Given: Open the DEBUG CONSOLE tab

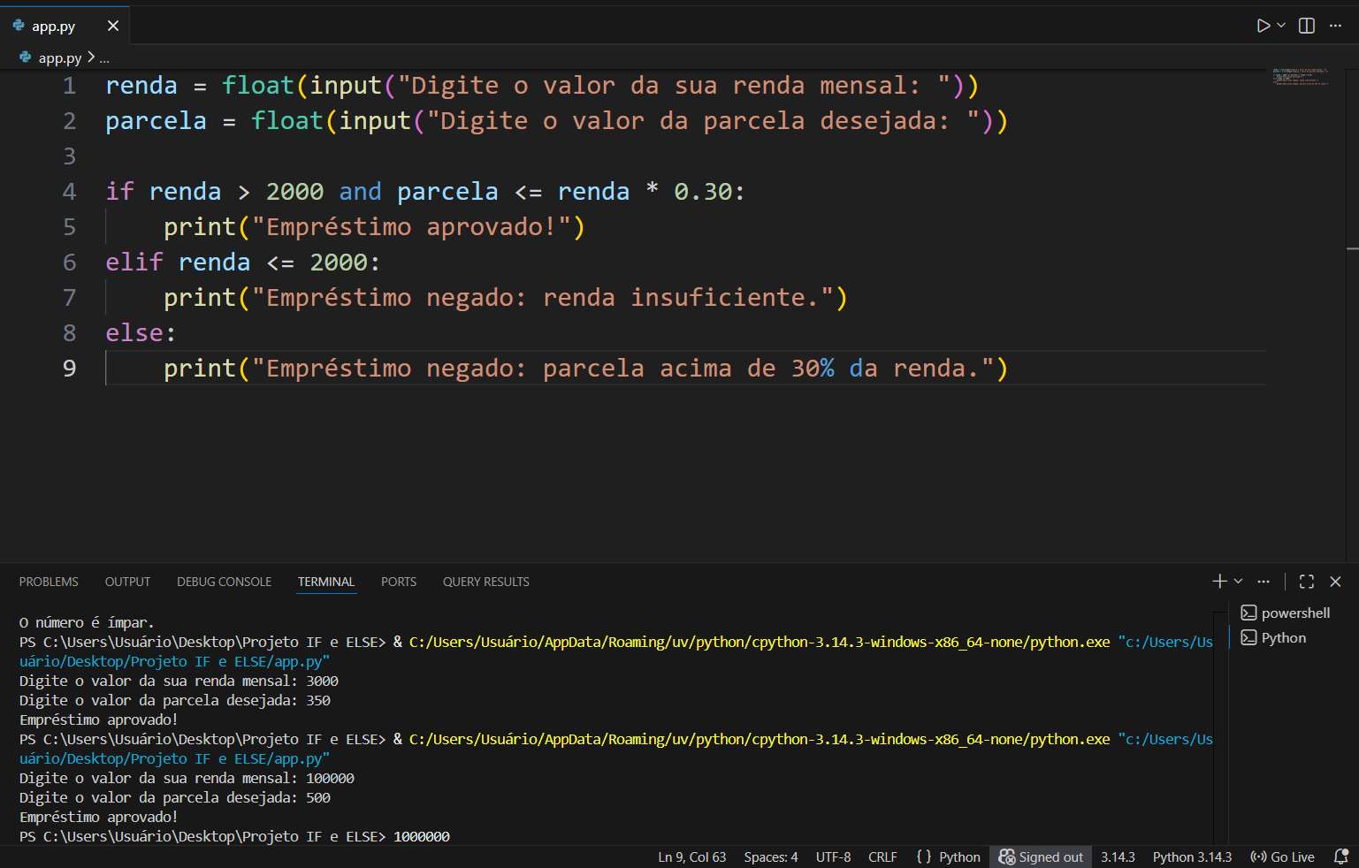Looking at the screenshot, I should (x=224, y=582).
